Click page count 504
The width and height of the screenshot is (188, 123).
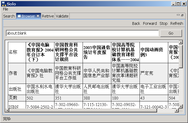tap(173, 98)
